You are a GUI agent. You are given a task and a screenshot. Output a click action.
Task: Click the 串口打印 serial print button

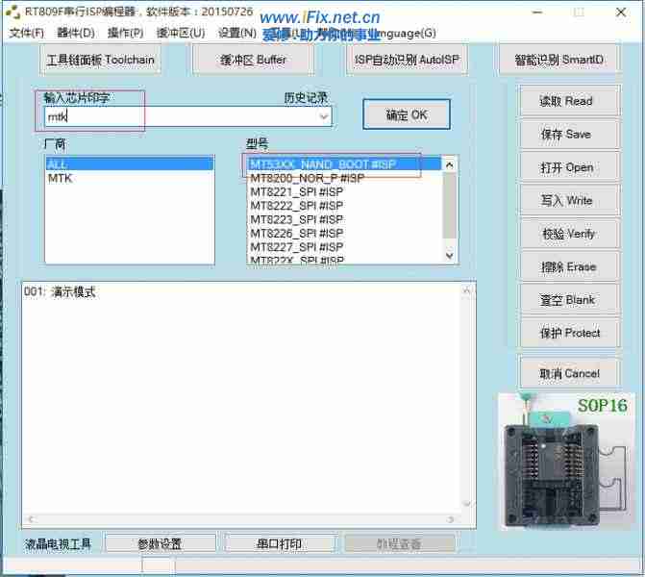[279, 544]
